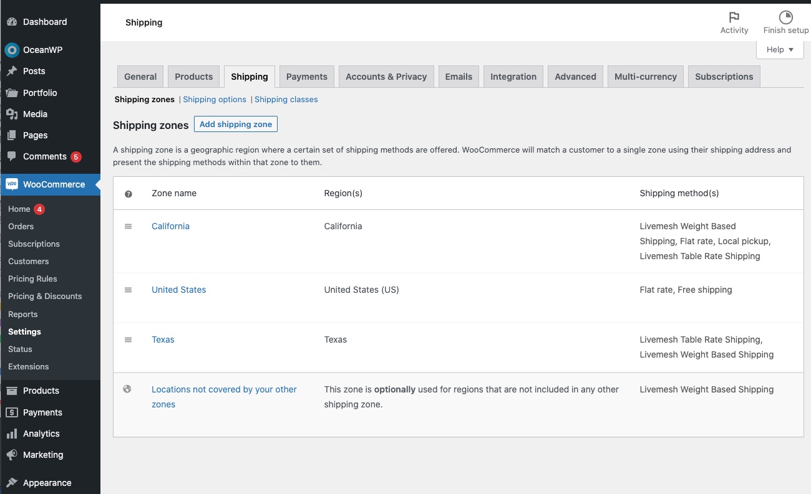Click the Appearance paintbrush icon

pyautogui.click(x=12, y=483)
